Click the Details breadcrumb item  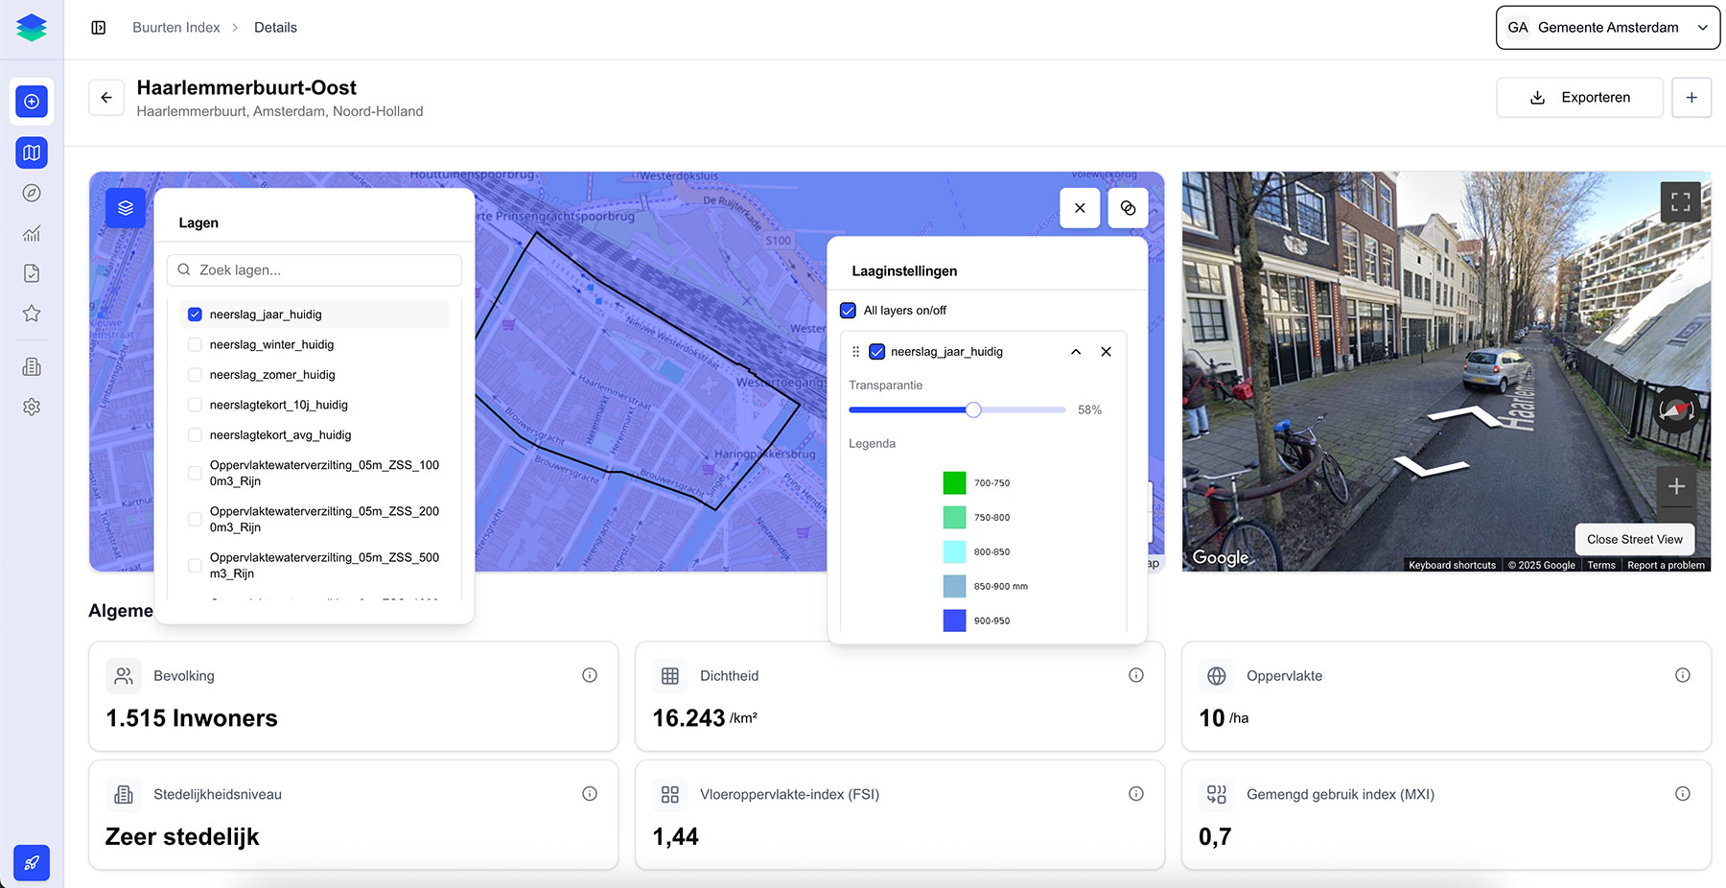point(275,28)
